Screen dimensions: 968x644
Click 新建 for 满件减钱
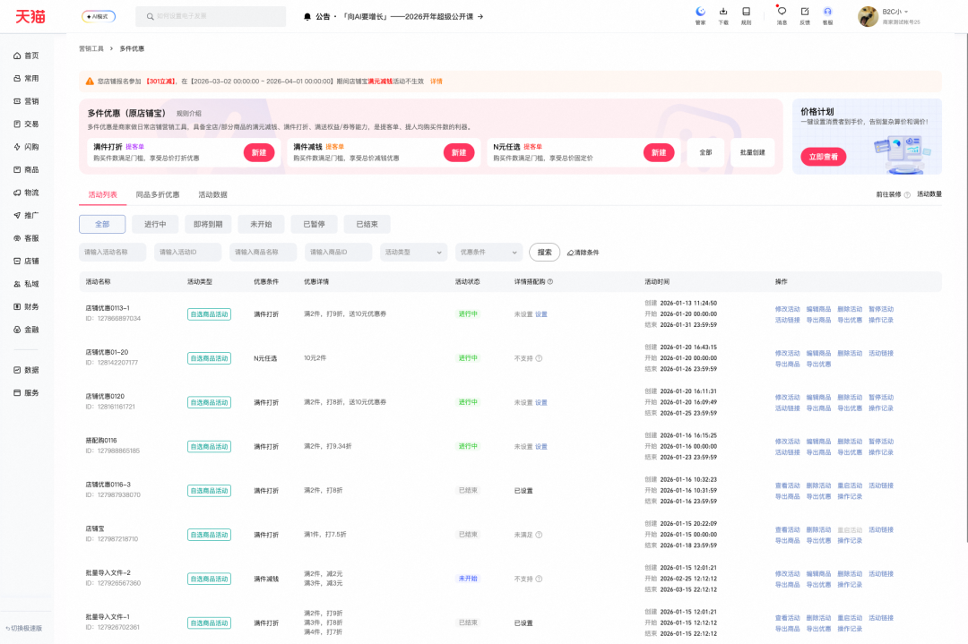coord(459,153)
